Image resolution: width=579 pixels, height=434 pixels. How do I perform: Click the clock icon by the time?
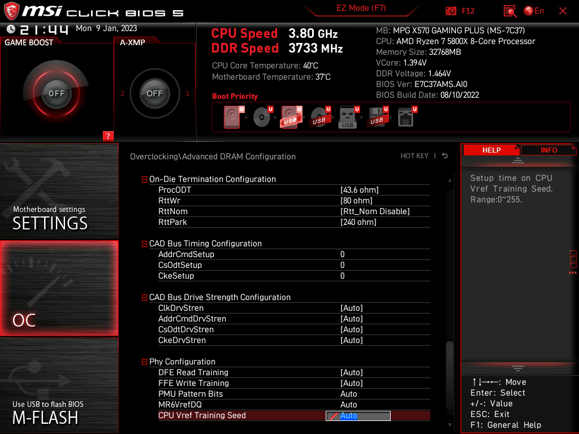tap(11, 29)
